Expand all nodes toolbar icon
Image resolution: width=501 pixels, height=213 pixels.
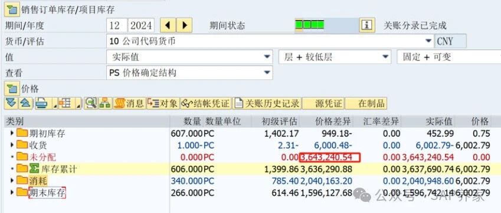(x=11, y=103)
